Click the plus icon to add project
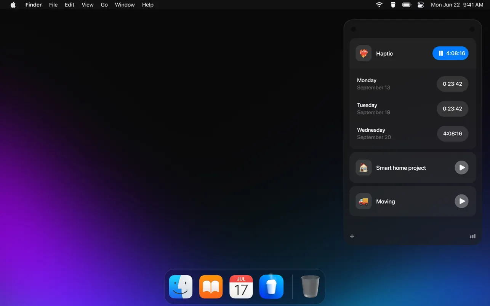490x306 pixels. pyautogui.click(x=352, y=236)
